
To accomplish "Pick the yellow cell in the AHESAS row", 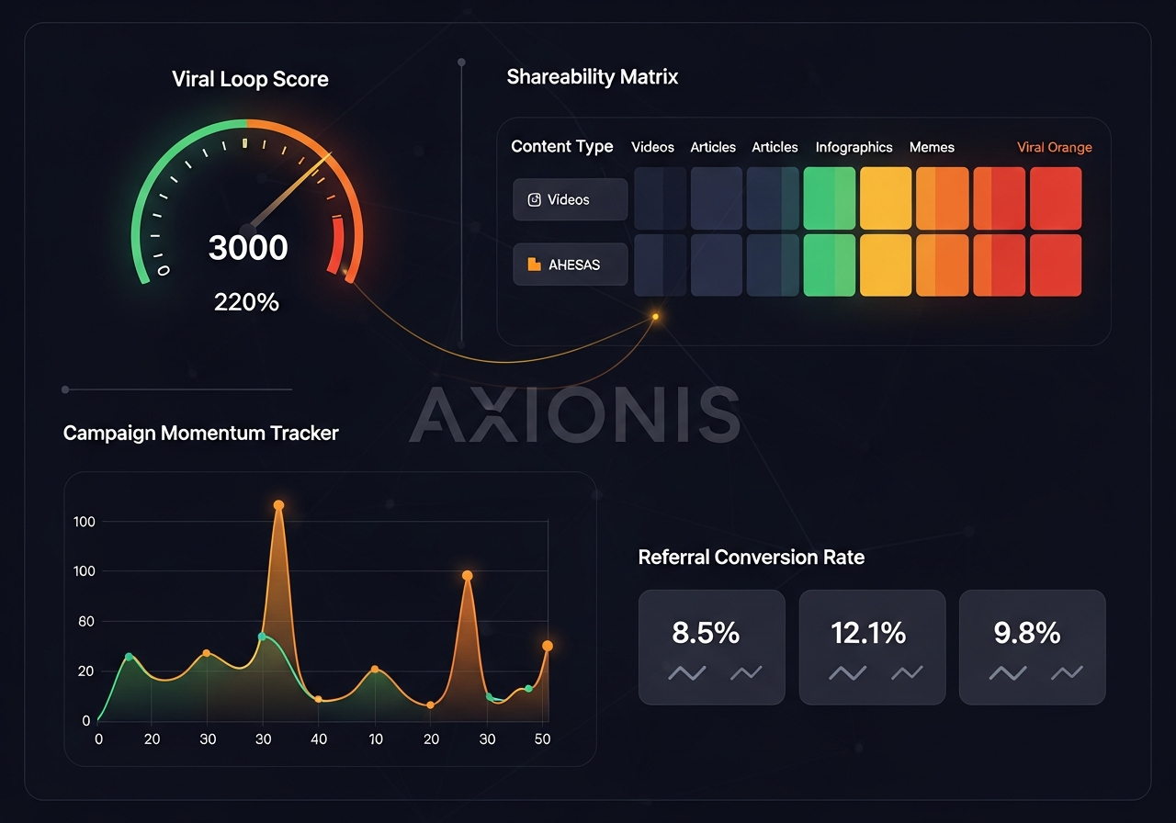I will tap(886, 265).
